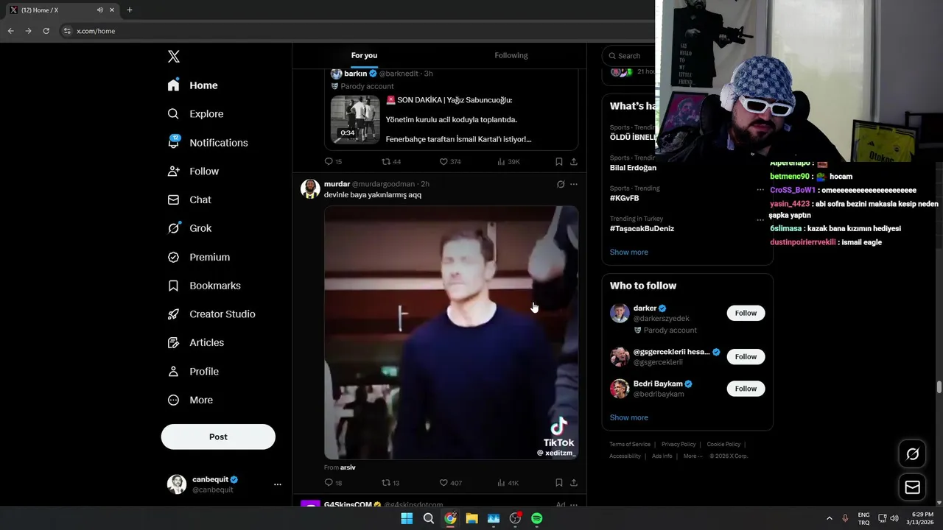
Task: Open Spotify from taskbar
Action: tap(537, 518)
